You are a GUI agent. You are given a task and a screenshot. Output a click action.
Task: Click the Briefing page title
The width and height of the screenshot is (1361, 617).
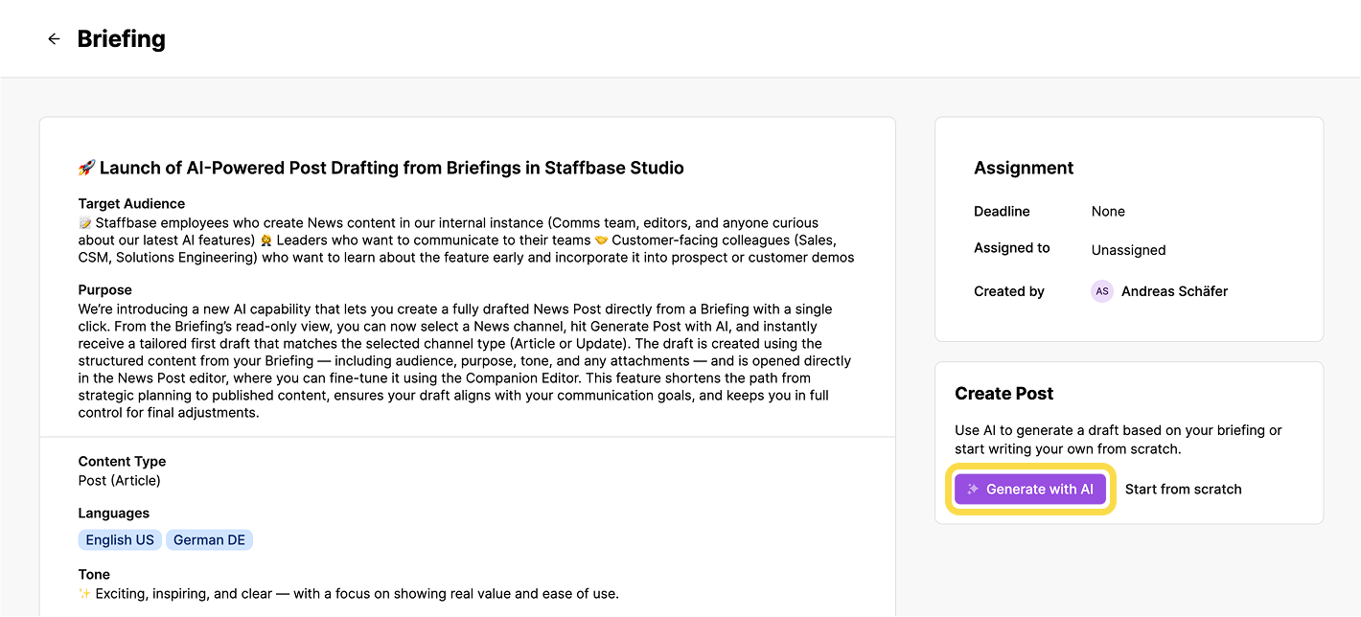[122, 39]
